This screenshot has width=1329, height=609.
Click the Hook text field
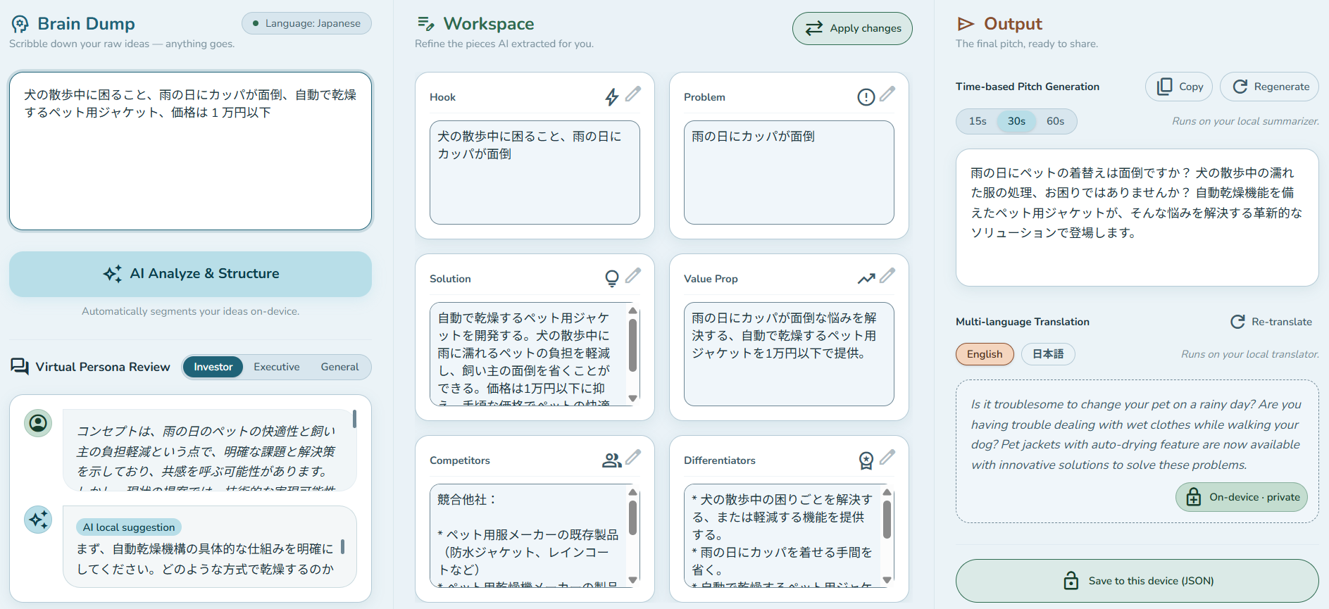click(x=535, y=172)
